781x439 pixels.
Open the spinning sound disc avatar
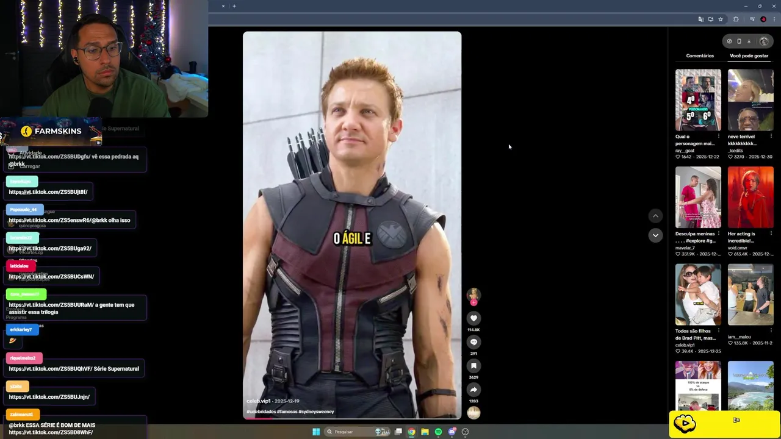[x=473, y=413]
